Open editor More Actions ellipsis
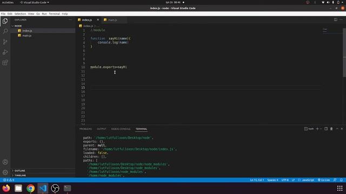The width and height of the screenshot is (346, 194). 341,19
